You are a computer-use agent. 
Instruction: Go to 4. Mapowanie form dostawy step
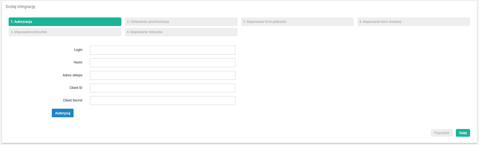[413, 22]
